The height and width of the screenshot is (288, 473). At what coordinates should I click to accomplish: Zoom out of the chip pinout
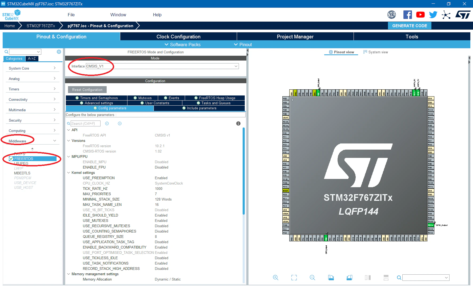[312, 278]
